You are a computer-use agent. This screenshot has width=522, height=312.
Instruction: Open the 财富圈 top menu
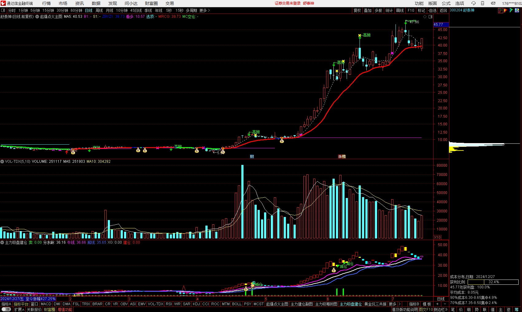pos(151,3)
